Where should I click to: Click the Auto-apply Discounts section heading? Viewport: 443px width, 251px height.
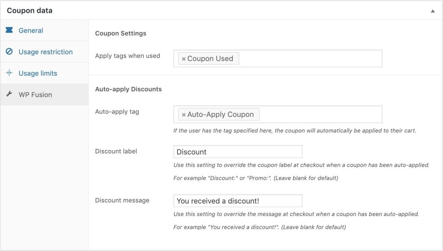(128, 89)
